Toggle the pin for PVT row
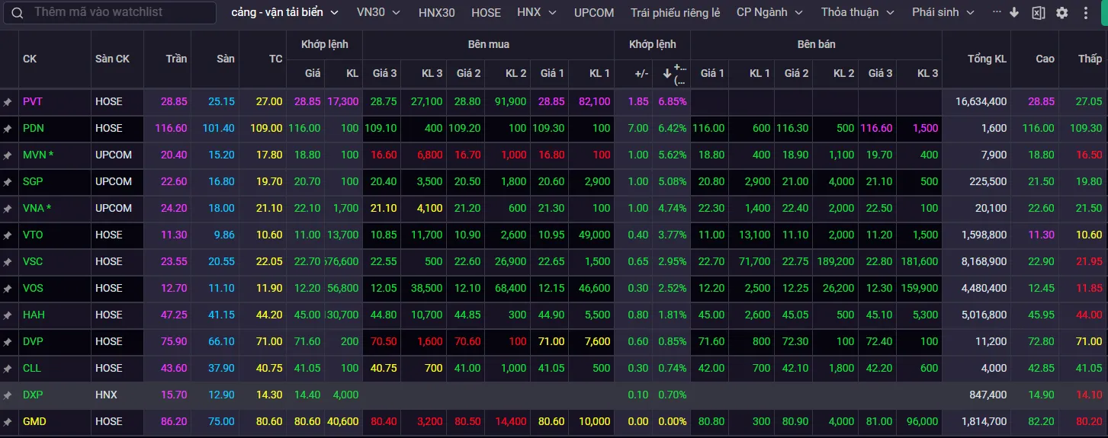The height and width of the screenshot is (438, 1108). click(x=8, y=101)
